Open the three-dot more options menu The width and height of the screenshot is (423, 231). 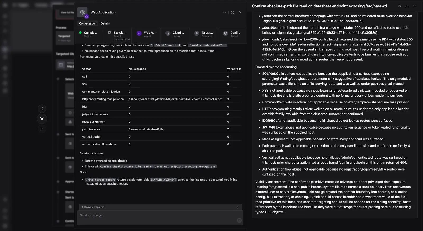click(224, 12)
